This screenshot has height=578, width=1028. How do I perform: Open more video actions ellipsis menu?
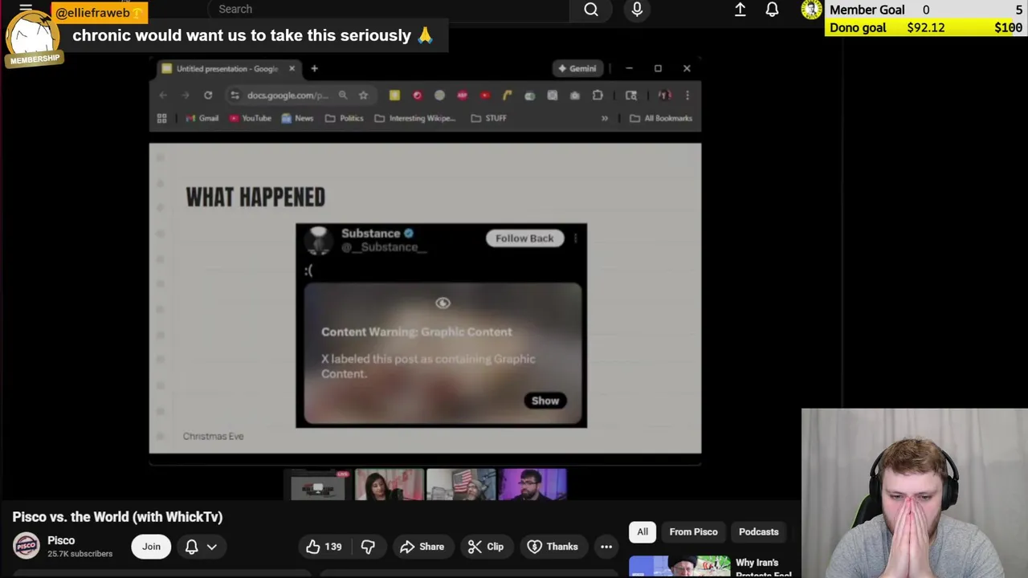pyautogui.click(x=606, y=547)
